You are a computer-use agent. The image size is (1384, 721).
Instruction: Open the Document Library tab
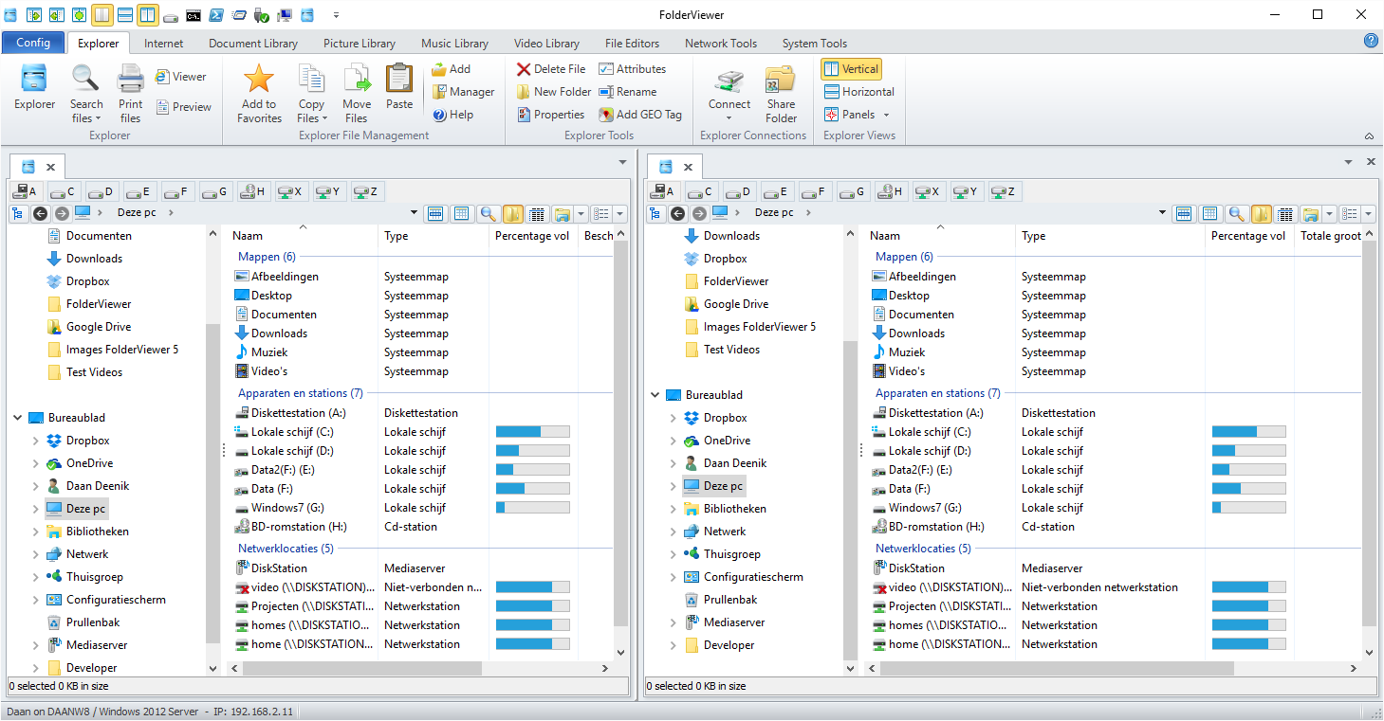point(253,43)
